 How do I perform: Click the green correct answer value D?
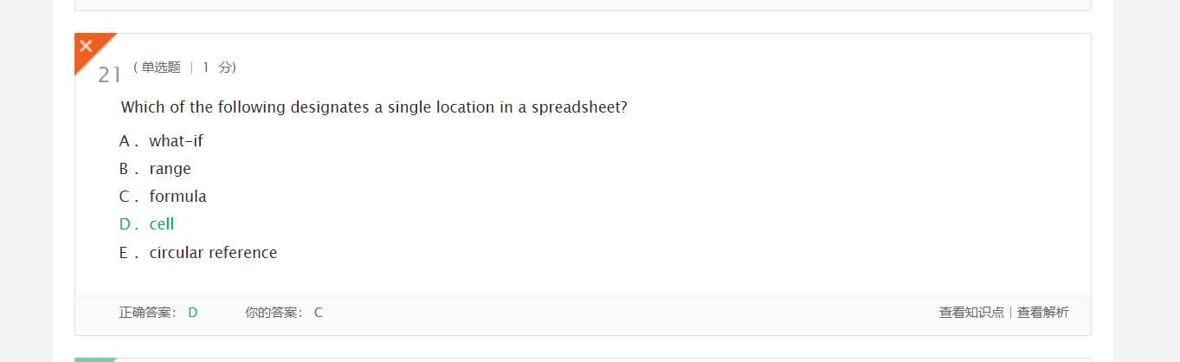[x=193, y=313]
